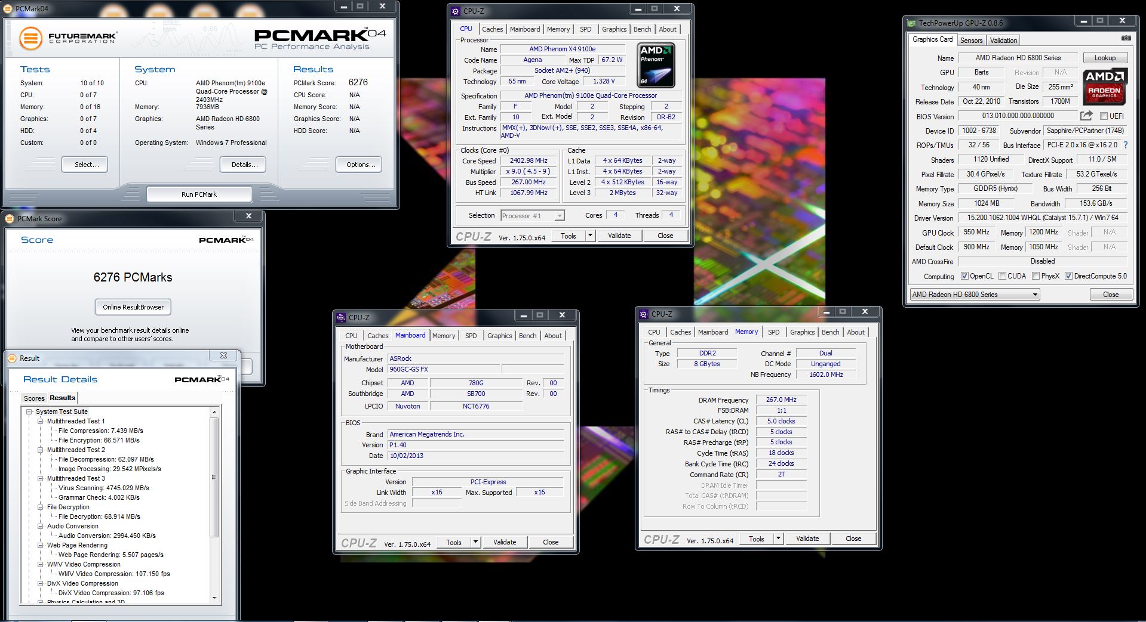Open the Bench tab in the CPU-Z CPU window
1146x622 pixels.
(642, 29)
